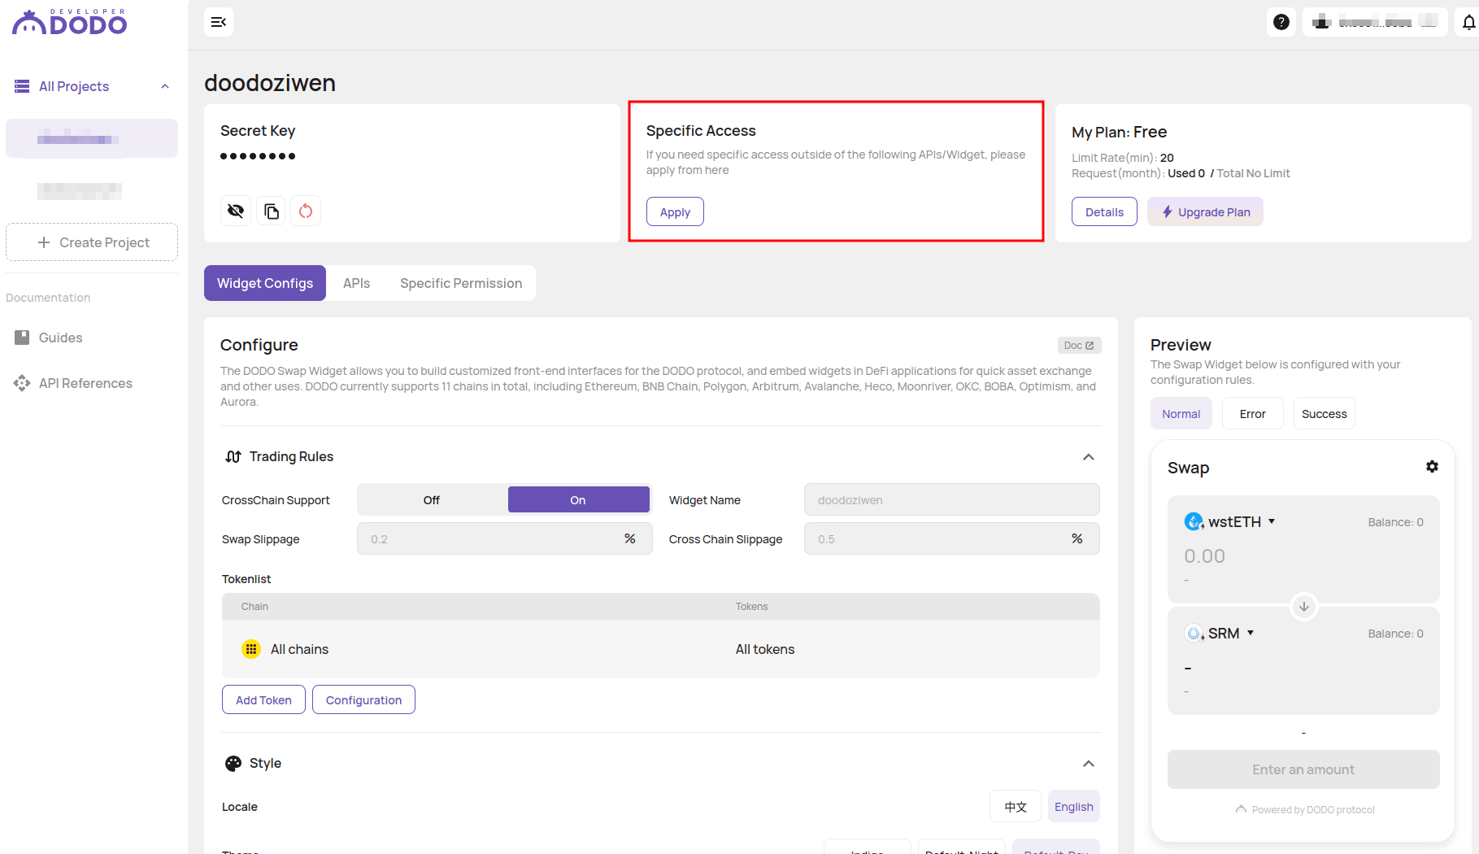The height and width of the screenshot is (854, 1479).
Task: Set locale to English
Action: pyautogui.click(x=1073, y=806)
